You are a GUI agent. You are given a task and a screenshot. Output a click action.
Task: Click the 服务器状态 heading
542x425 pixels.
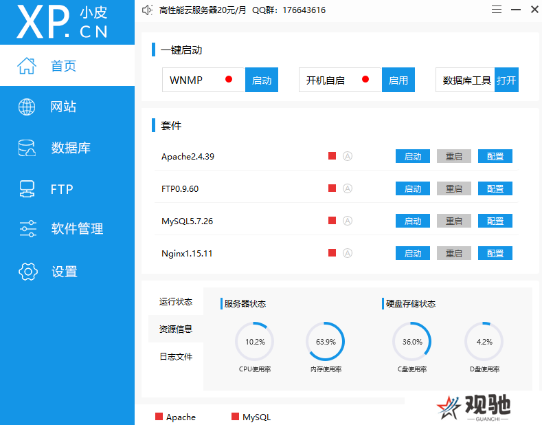point(245,303)
